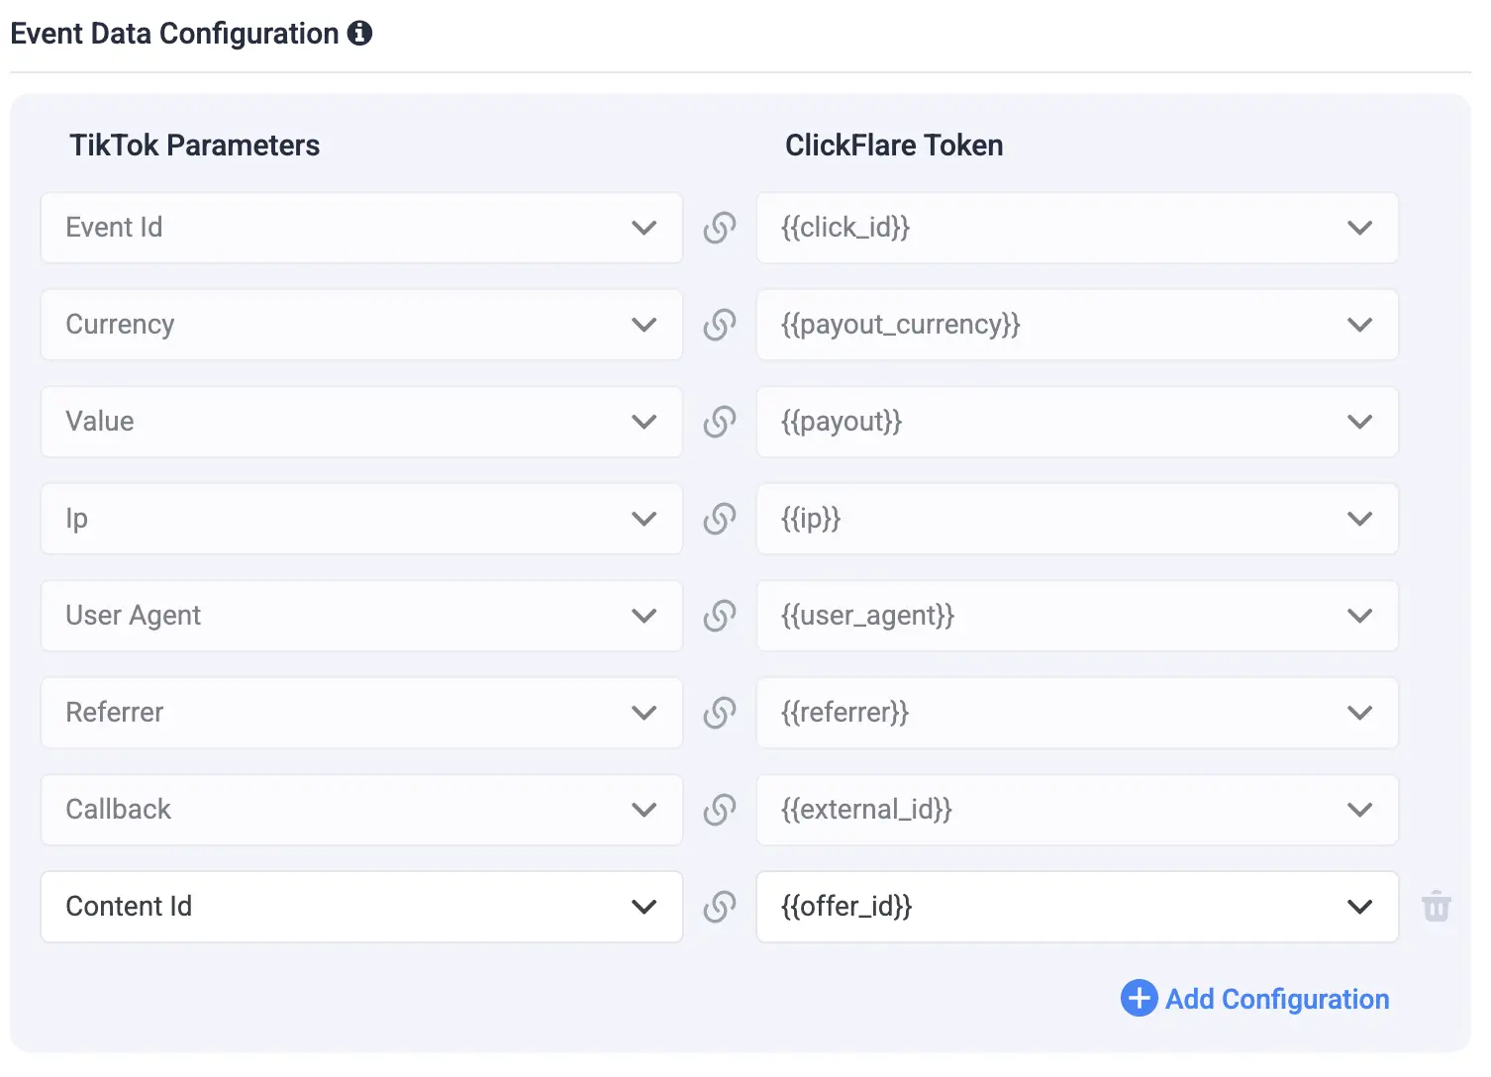Delete the Content Id configuration with trash icon
The width and height of the screenshot is (1491, 1077).
point(1437,907)
